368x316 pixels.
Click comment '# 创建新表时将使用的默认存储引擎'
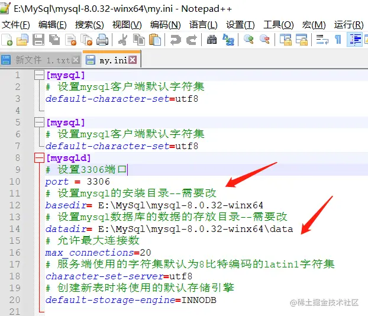click(x=140, y=288)
